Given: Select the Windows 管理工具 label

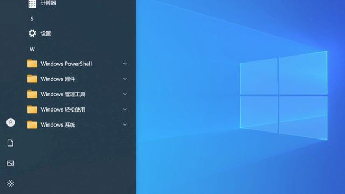Looking at the screenshot, I should pos(63,94).
